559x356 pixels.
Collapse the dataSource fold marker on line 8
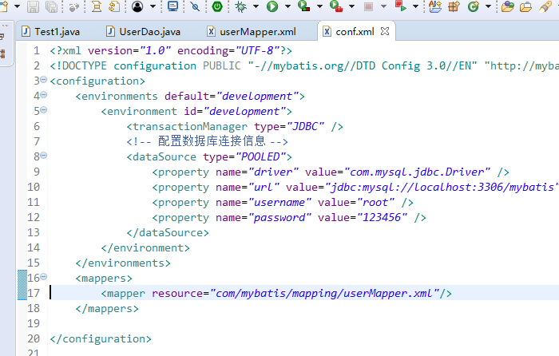tap(43, 156)
